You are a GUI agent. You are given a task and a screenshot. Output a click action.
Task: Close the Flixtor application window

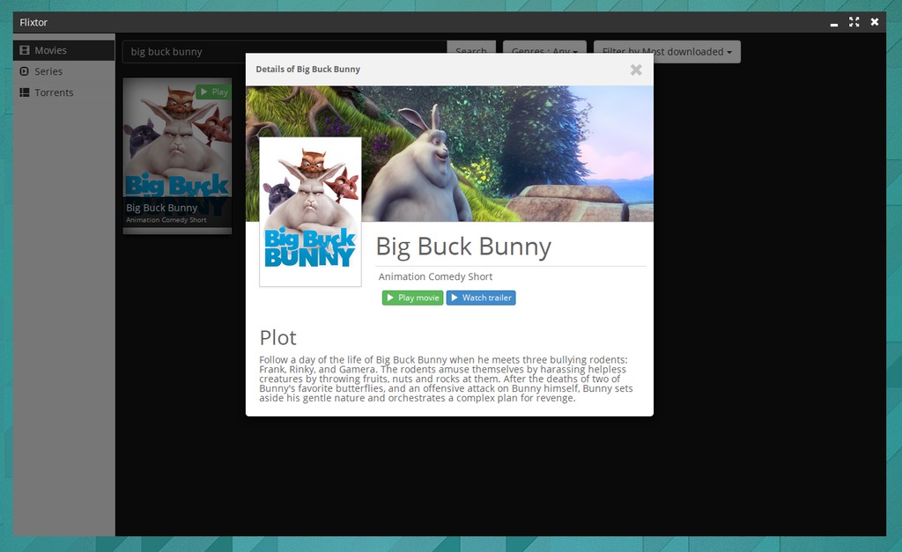(875, 22)
